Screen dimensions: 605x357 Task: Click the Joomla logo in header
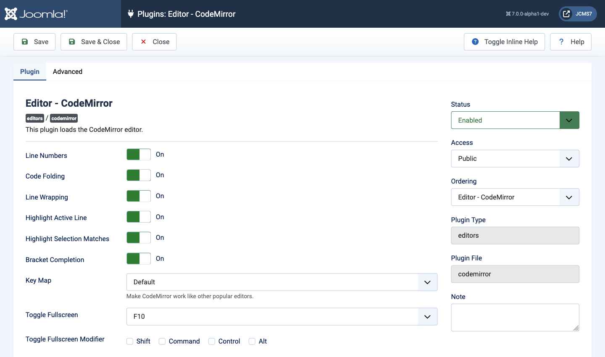click(x=36, y=14)
